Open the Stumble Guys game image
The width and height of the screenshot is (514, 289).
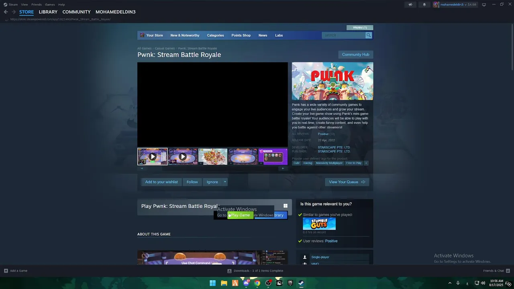point(319,224)
